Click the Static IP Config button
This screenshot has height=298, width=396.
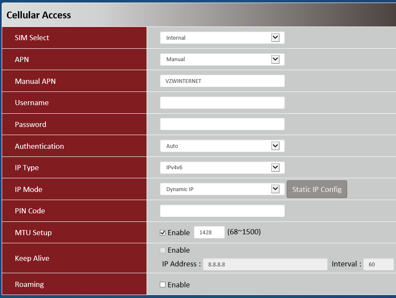coord(317,189)
